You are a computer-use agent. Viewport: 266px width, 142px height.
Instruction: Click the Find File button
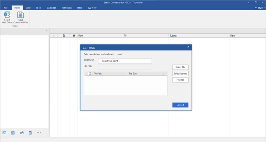[x=180, y=80]
